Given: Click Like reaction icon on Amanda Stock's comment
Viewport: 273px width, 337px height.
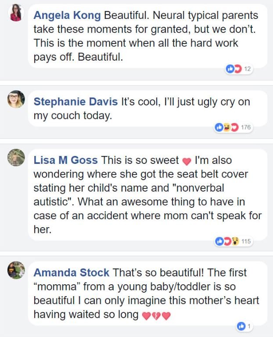Looking at the screenshot, I should [x=241, y=326].
